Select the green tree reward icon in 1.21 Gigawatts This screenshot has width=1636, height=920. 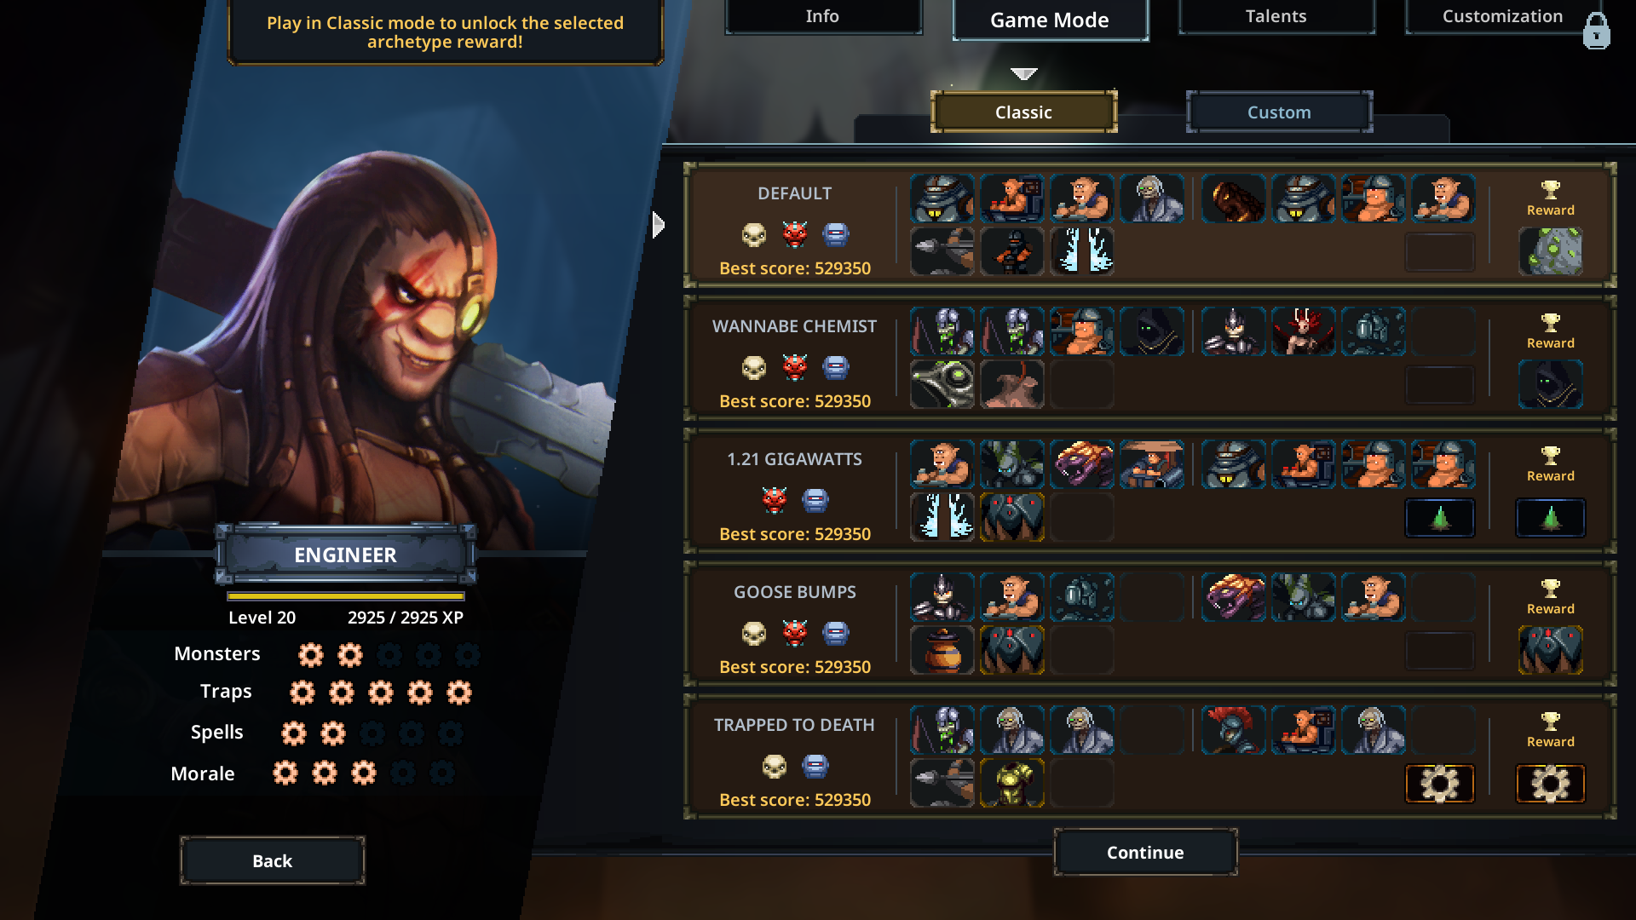[x=1550, y=517]
